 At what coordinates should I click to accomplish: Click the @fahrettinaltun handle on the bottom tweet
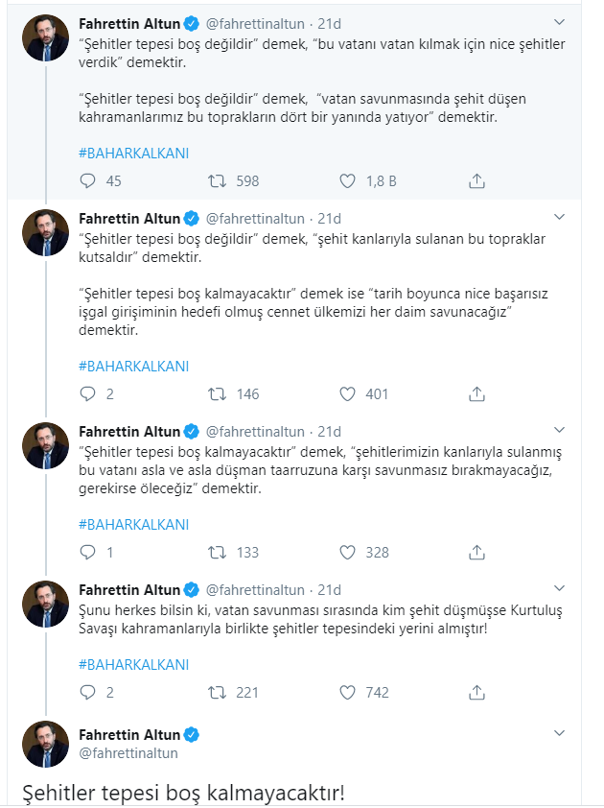click(128, 754)
